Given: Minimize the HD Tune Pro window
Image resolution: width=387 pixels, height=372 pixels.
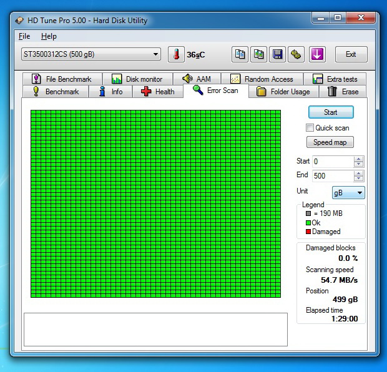Looking at the screenshot, I should coord(321,18).
